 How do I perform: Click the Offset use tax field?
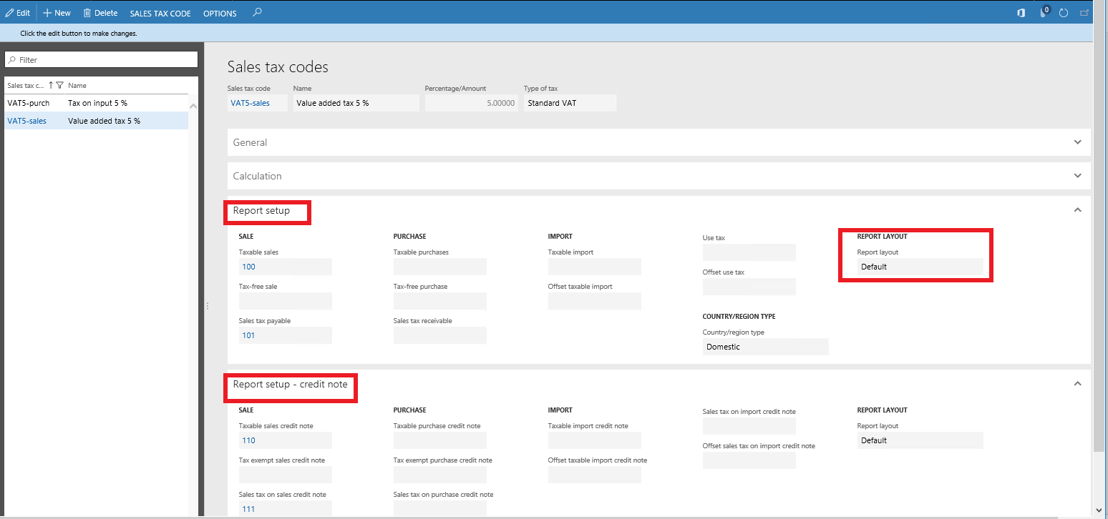click(x=749, y=287)
